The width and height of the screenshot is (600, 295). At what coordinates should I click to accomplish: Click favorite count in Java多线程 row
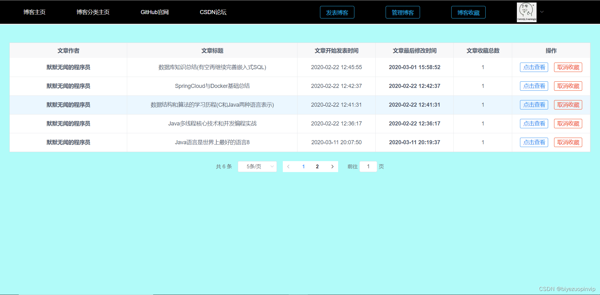pyautogui.click(x=483, y=124)
